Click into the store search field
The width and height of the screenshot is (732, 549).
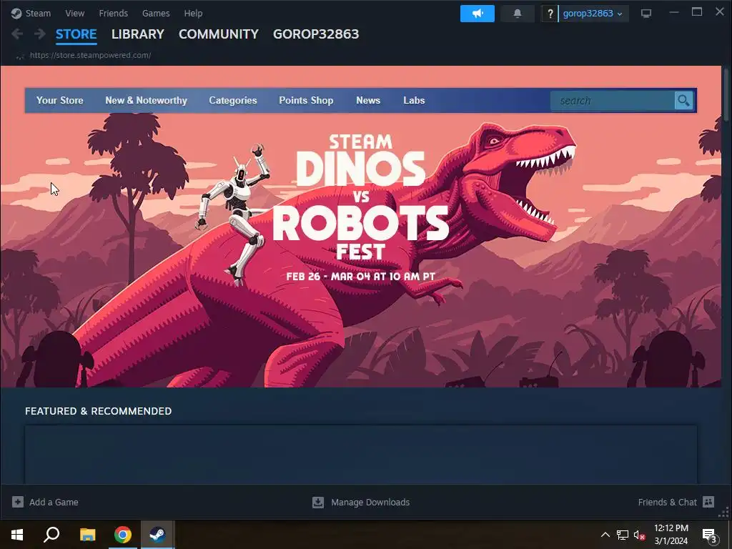pyautogui.click(x=613, y=100)
